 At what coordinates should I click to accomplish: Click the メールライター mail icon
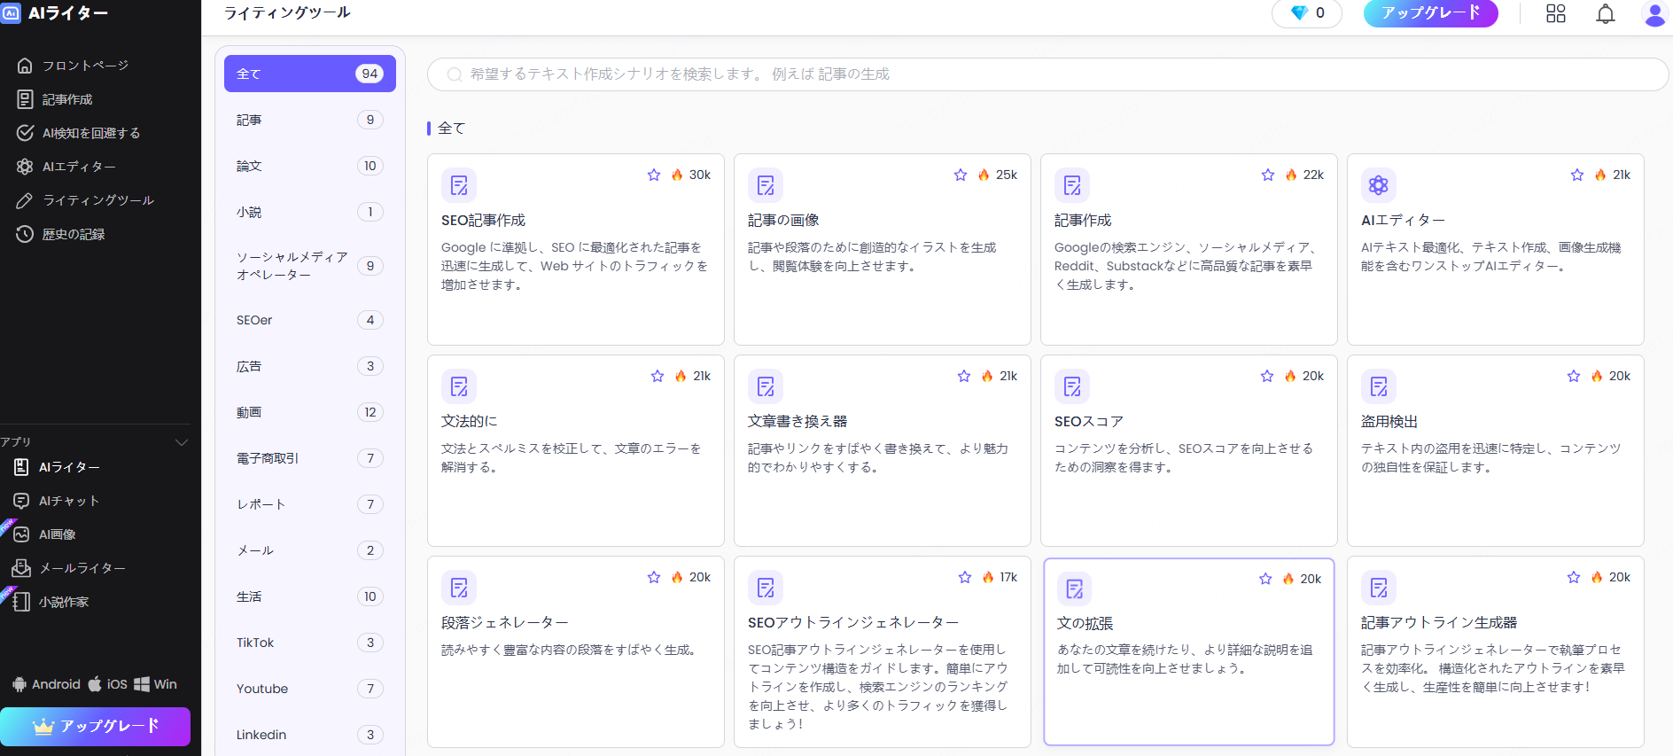click(21, 568)
